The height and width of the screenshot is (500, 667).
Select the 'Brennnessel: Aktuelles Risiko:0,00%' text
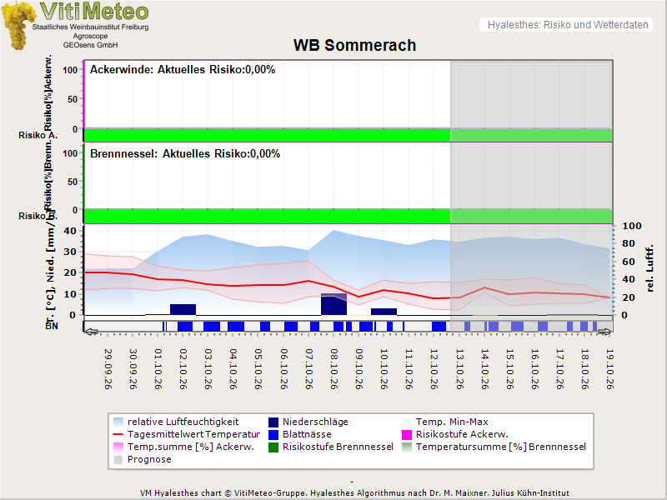click(185, 154)
